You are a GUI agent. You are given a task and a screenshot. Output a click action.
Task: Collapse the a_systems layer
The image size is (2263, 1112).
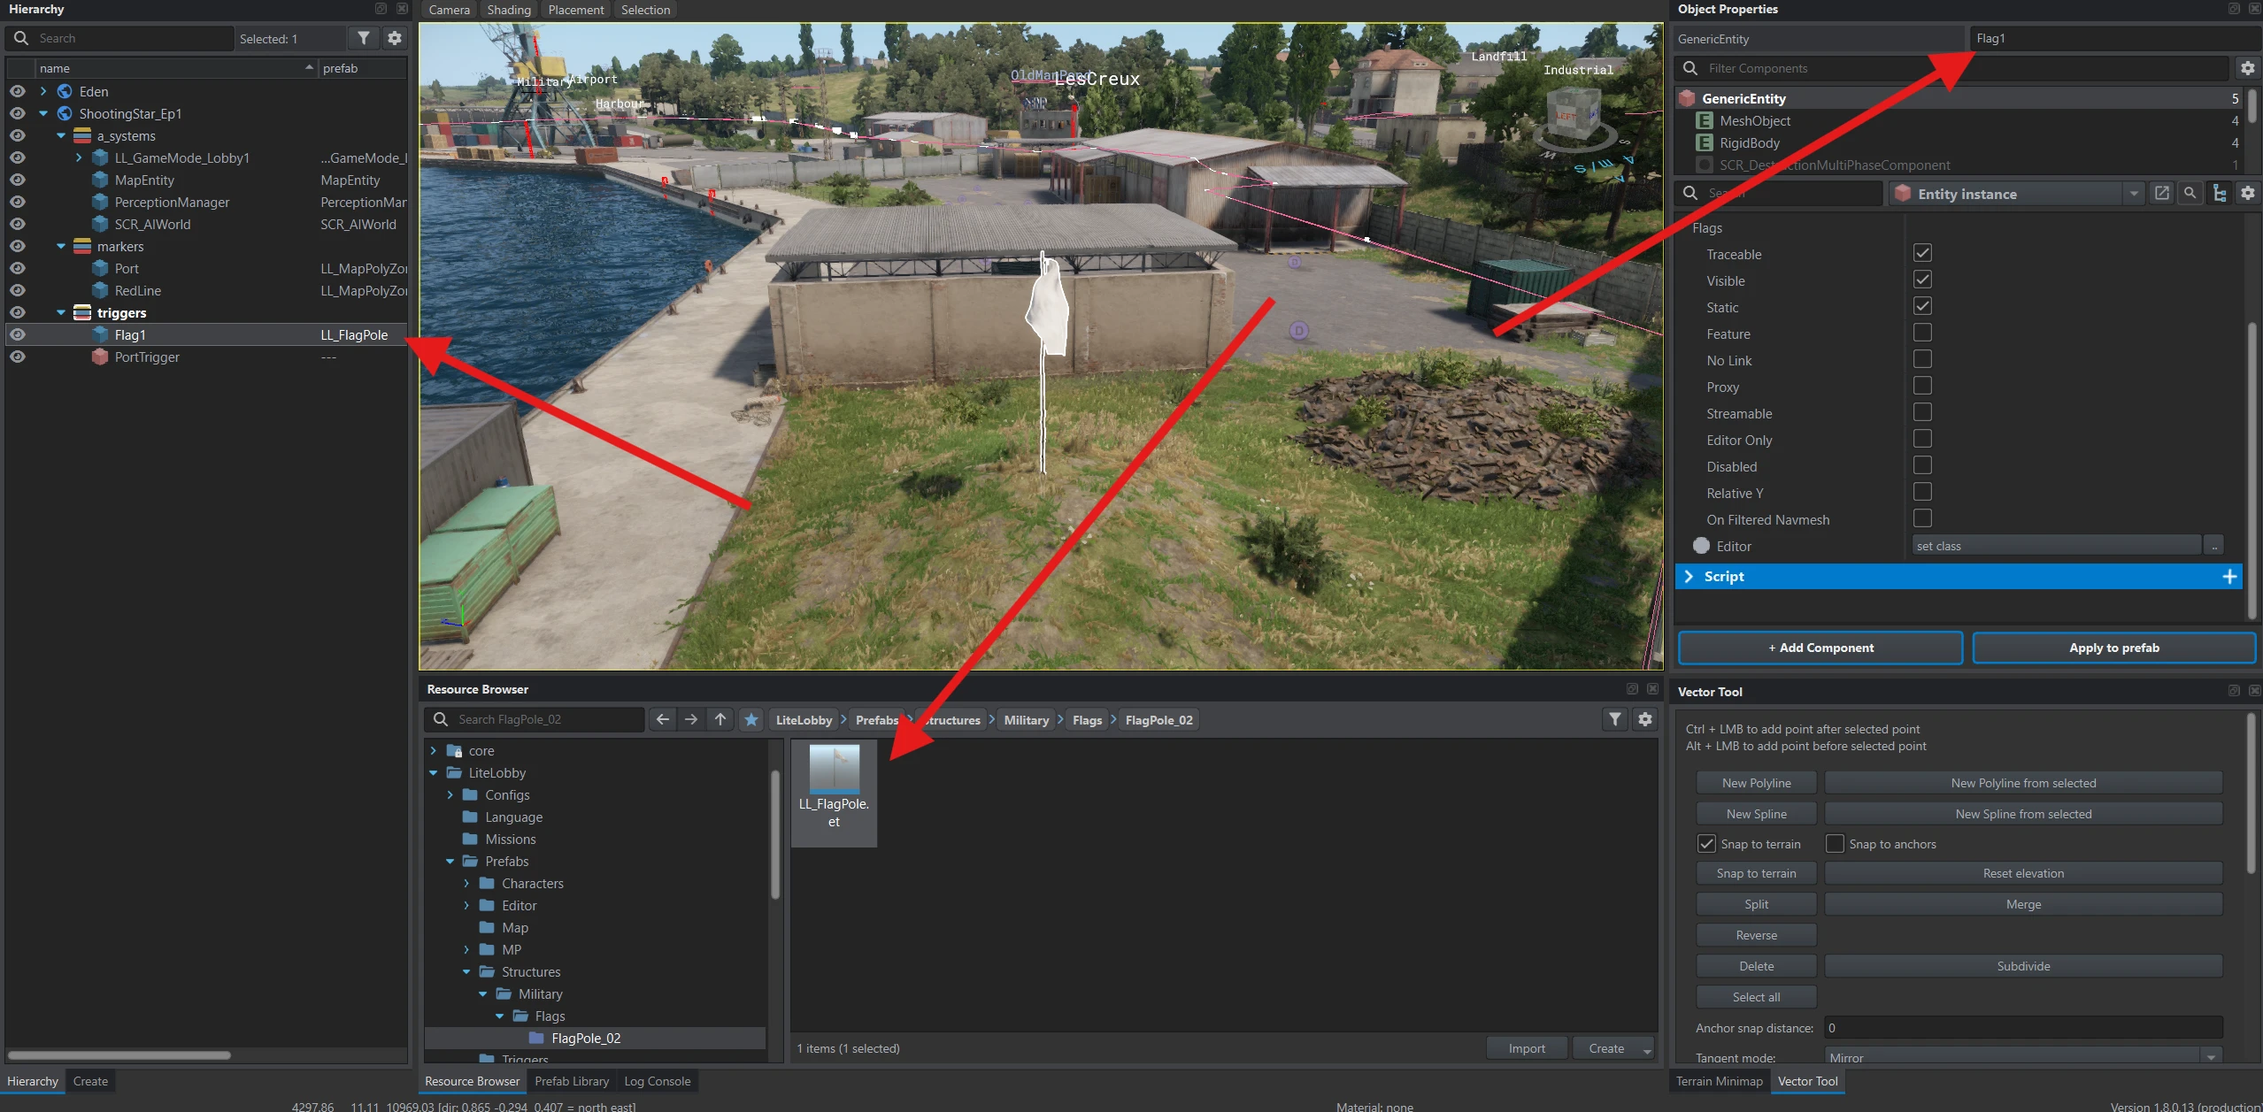[x=61, y=136]
